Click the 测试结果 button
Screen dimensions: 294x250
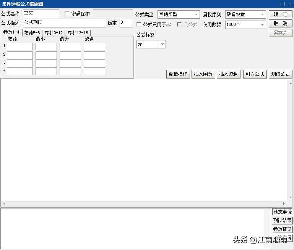point(283,221)
